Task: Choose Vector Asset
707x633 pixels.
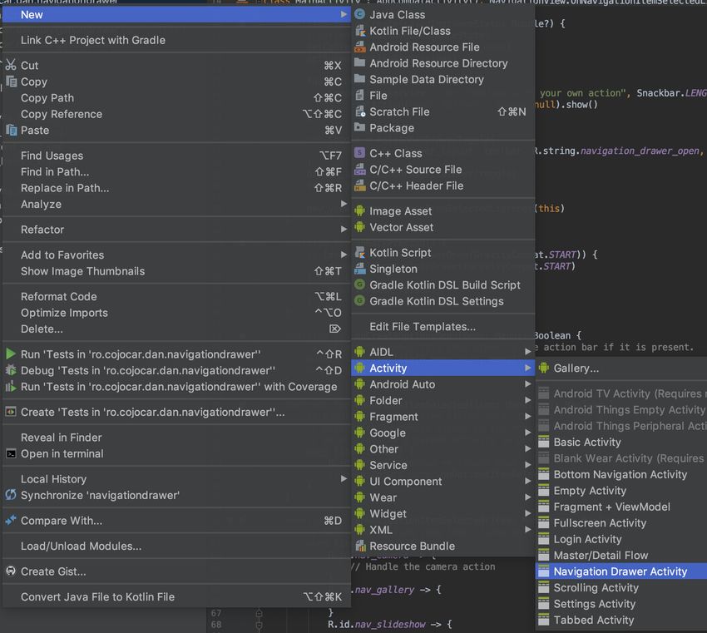Action: (x=443, y=227)
